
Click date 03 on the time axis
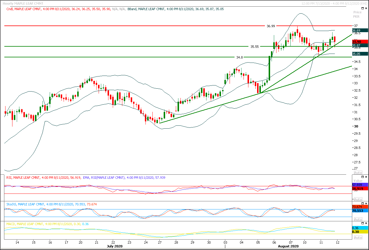tap(225, 242)
